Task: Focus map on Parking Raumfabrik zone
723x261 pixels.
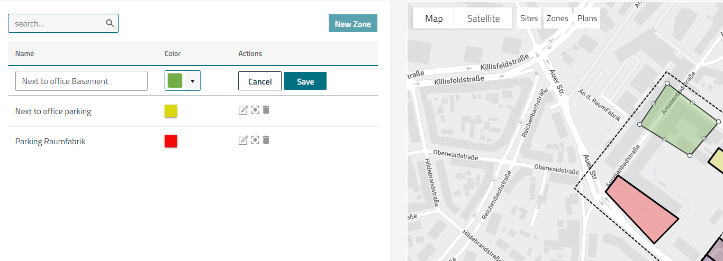Action: pyautogui.click(x=255, y=140)
